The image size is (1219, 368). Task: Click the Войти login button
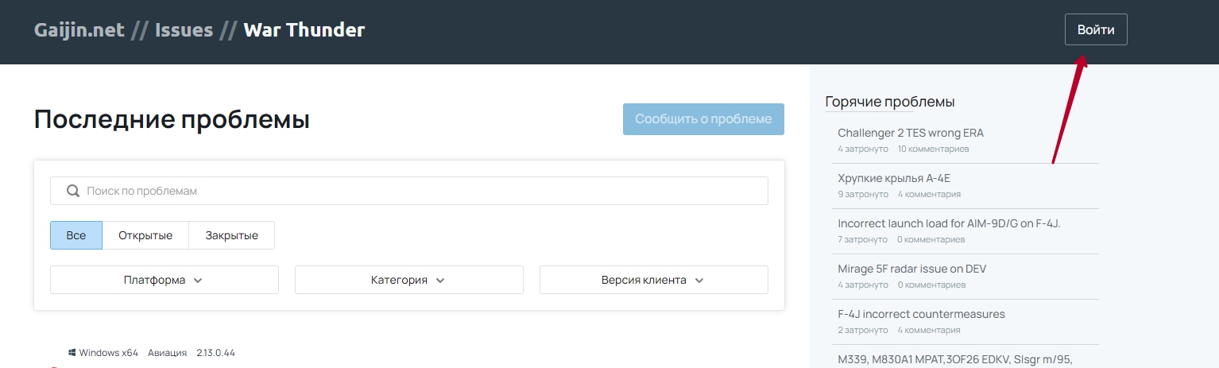click(x=1096, y=30)
